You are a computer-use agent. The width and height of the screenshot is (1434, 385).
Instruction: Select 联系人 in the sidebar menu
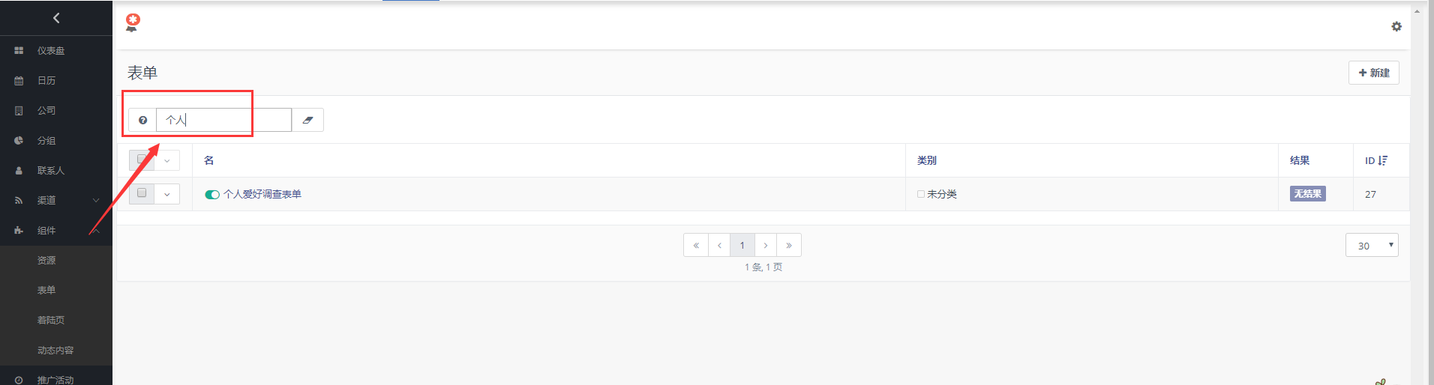click(x=51, y=171)
